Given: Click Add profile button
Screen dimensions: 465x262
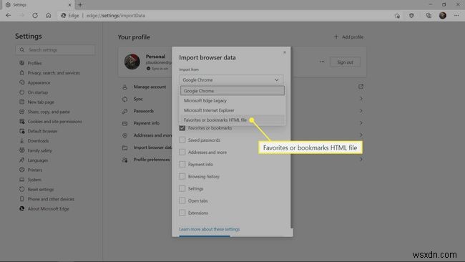Looking at the screenshot, I should 349,37.
